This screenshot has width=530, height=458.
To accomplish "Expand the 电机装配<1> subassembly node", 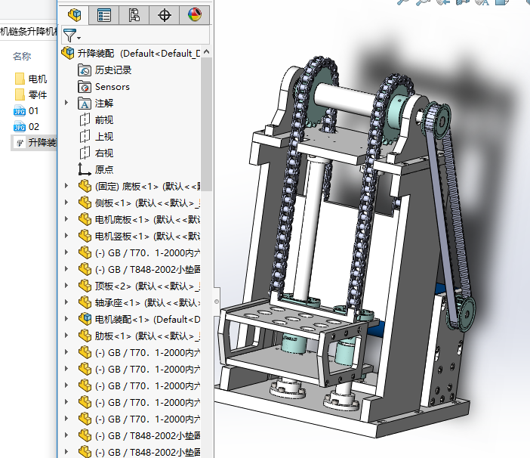I will coord(66,319).
